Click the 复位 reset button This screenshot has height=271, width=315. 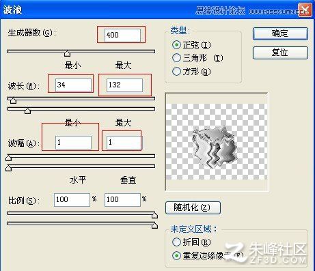(280, 53)
